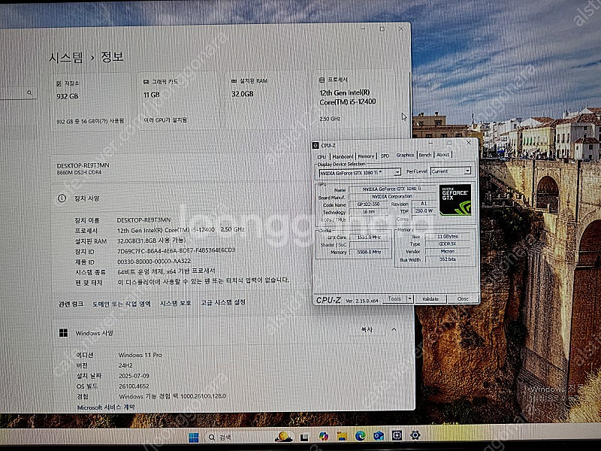601x451 pixels.
Task: Click the installed RAM (설치된 RAM) icon
Action: 234,81
